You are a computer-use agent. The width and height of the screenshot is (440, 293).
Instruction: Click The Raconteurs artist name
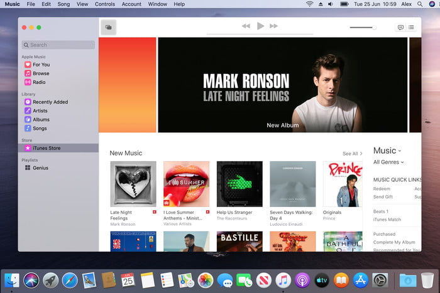click(232, 218)
